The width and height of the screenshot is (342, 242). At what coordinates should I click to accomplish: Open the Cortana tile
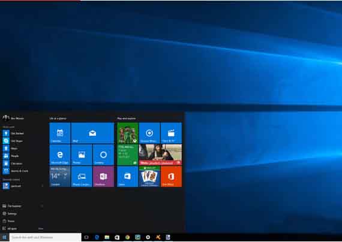(x=104, y=155)
